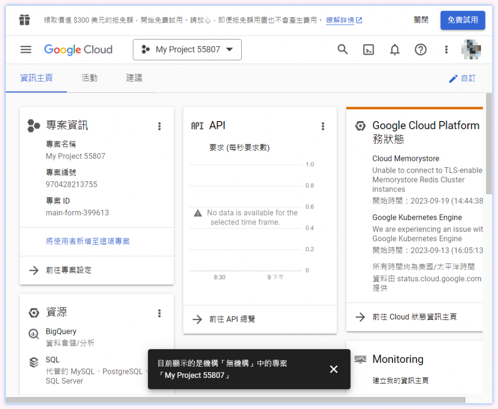The image size is (498, 409).
Task: Open the 瞭解詳情 link
Action: pyautogui.click(x=344, y=20)
